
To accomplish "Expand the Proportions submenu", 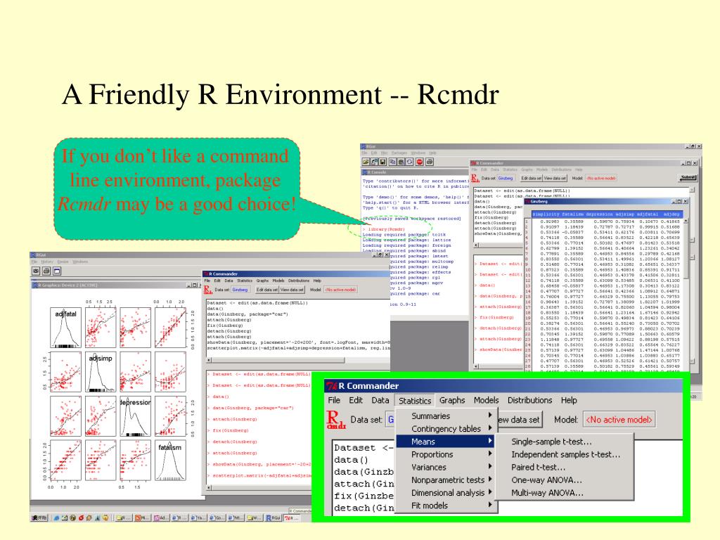I will click(x=446, y=455).
